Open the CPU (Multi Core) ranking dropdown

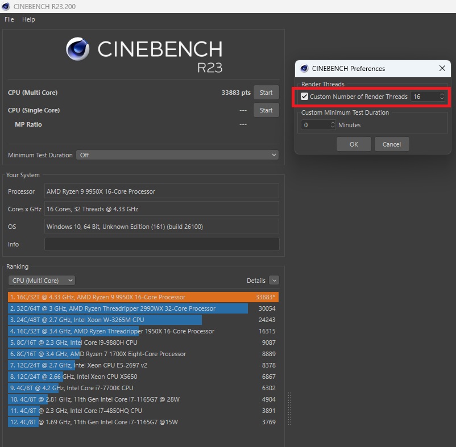coord(42,281)
